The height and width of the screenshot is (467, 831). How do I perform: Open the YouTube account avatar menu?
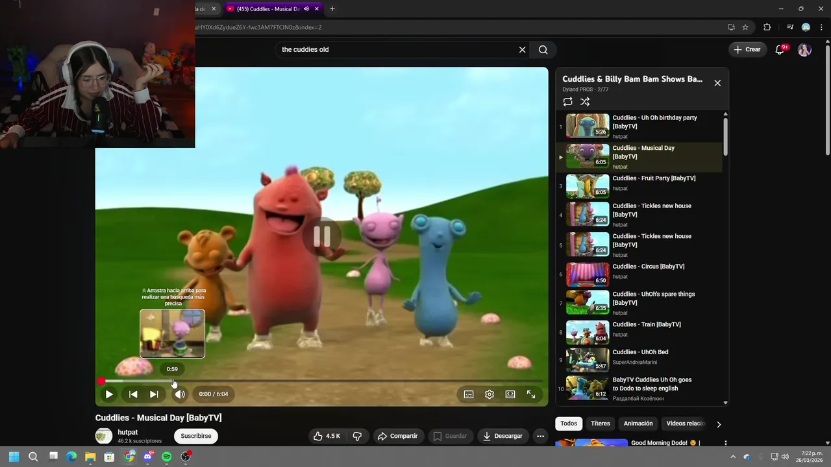point(804,50)
